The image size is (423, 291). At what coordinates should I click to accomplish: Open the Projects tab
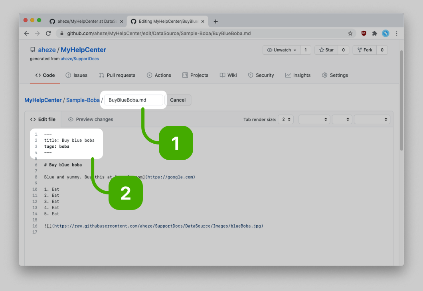pyautogui.click(x=195, y=75)
